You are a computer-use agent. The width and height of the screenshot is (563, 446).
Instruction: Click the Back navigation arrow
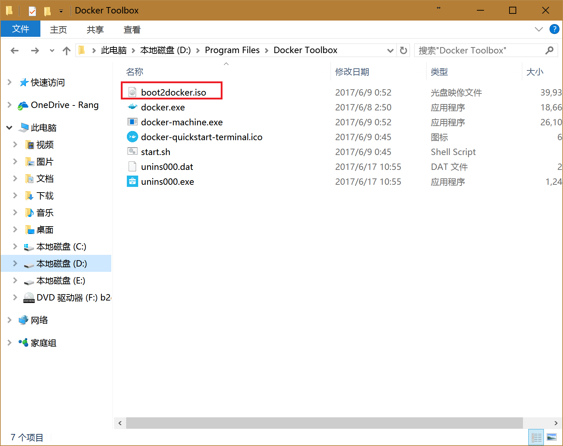(x=15, y=51)
